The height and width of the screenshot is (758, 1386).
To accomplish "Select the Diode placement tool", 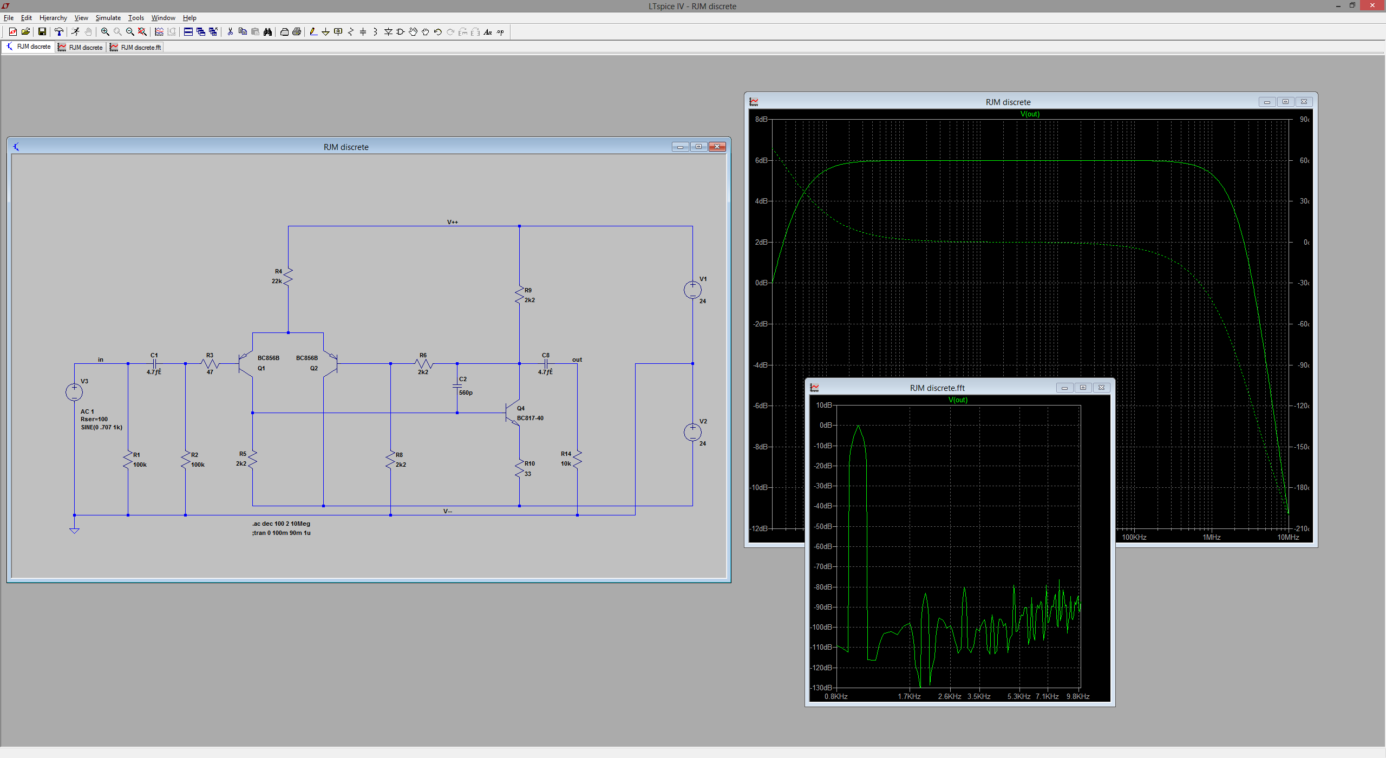I will 388,32.
